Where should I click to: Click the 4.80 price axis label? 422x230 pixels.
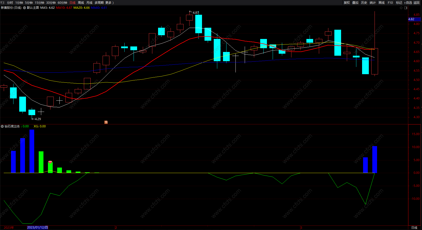[417, 24]
